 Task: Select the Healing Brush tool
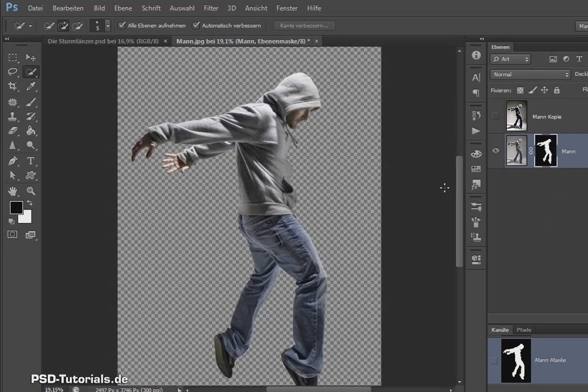click(13, 102)
